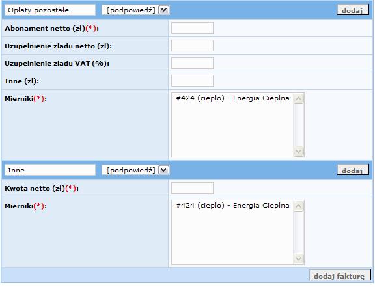Click the 'Inne' section name field

[50, 170]
